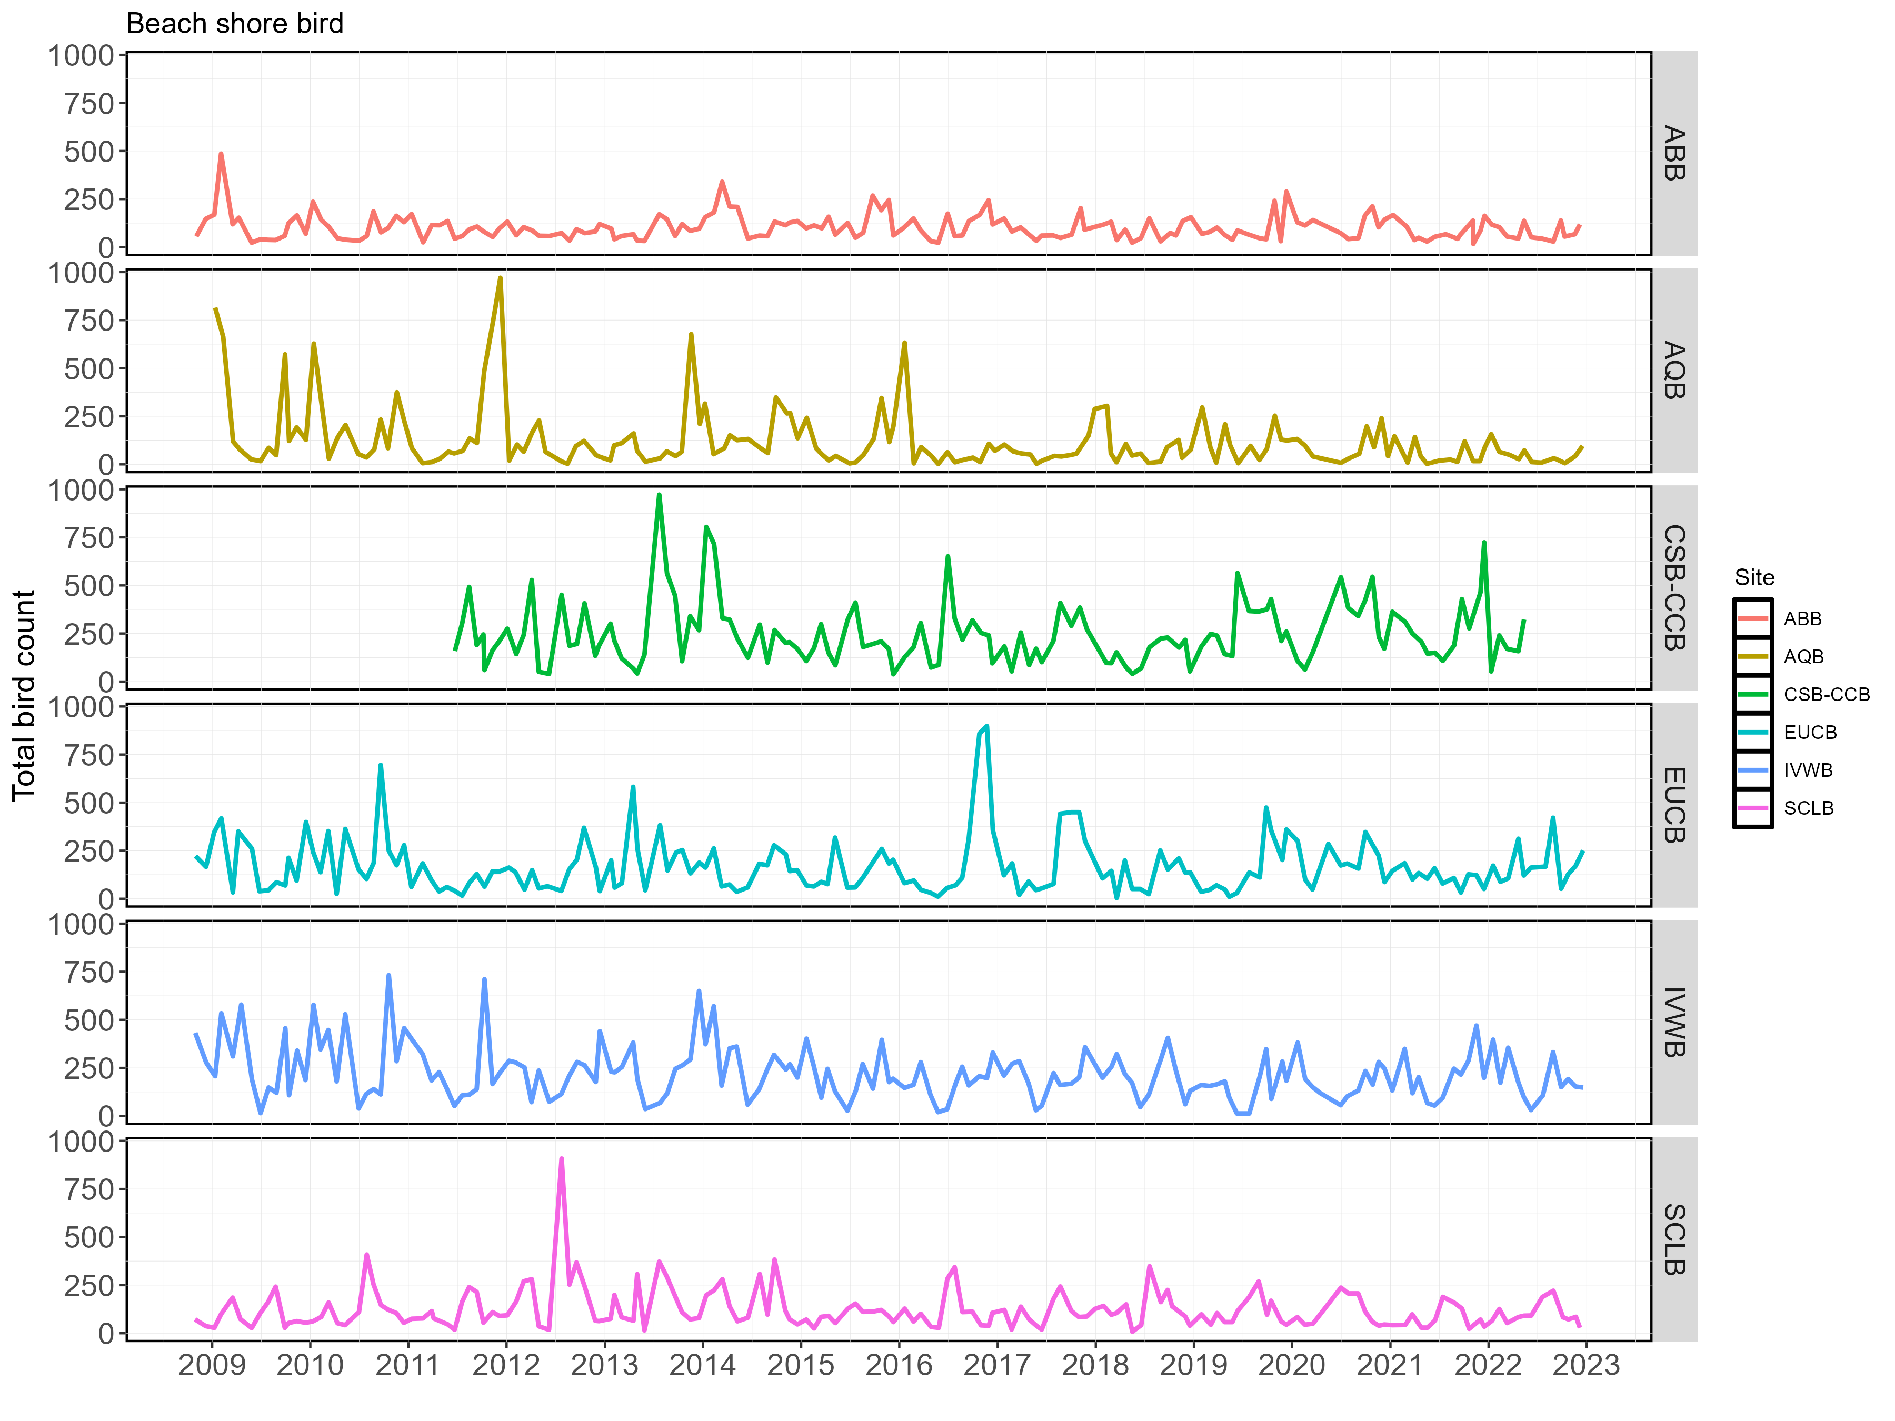This screenshot has height=1421, width=1895.
Task: Click the CSB-CCB legend label text
Action: (x=1827, y=694)
